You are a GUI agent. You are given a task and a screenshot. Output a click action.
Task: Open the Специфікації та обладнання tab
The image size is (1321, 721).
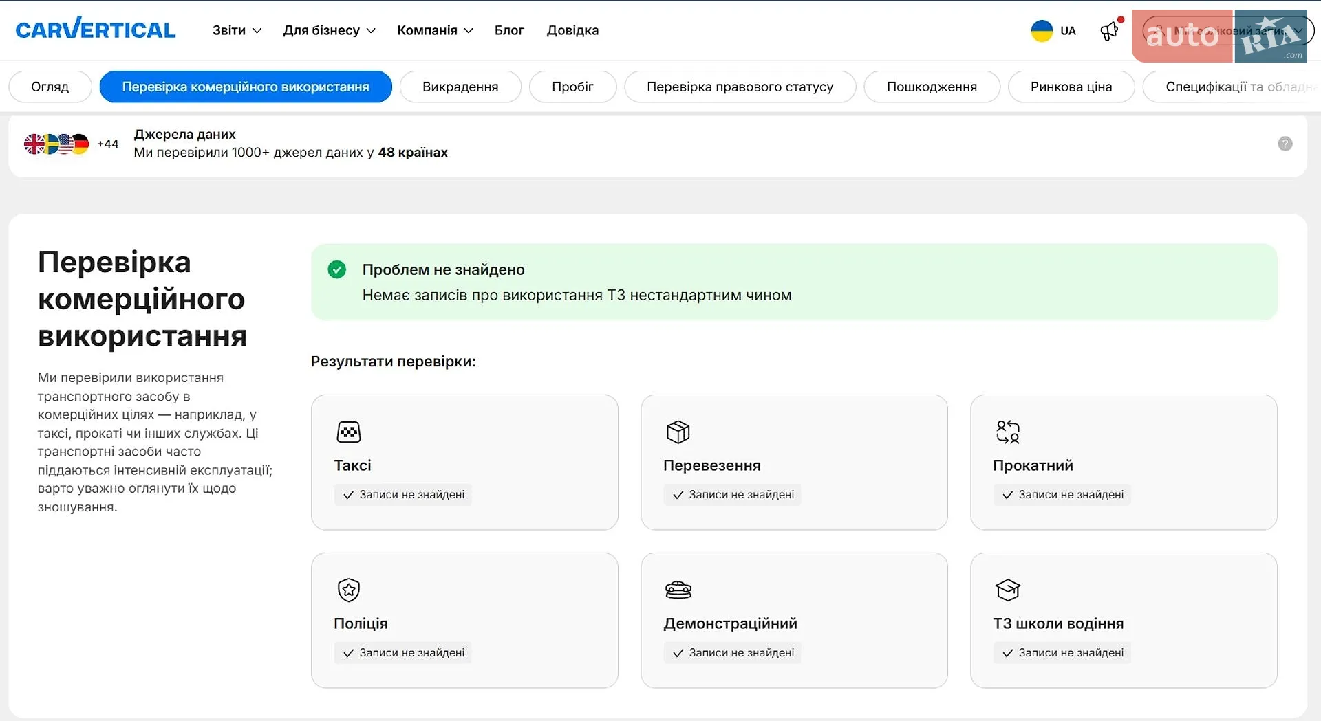[x=1232, y=87]
